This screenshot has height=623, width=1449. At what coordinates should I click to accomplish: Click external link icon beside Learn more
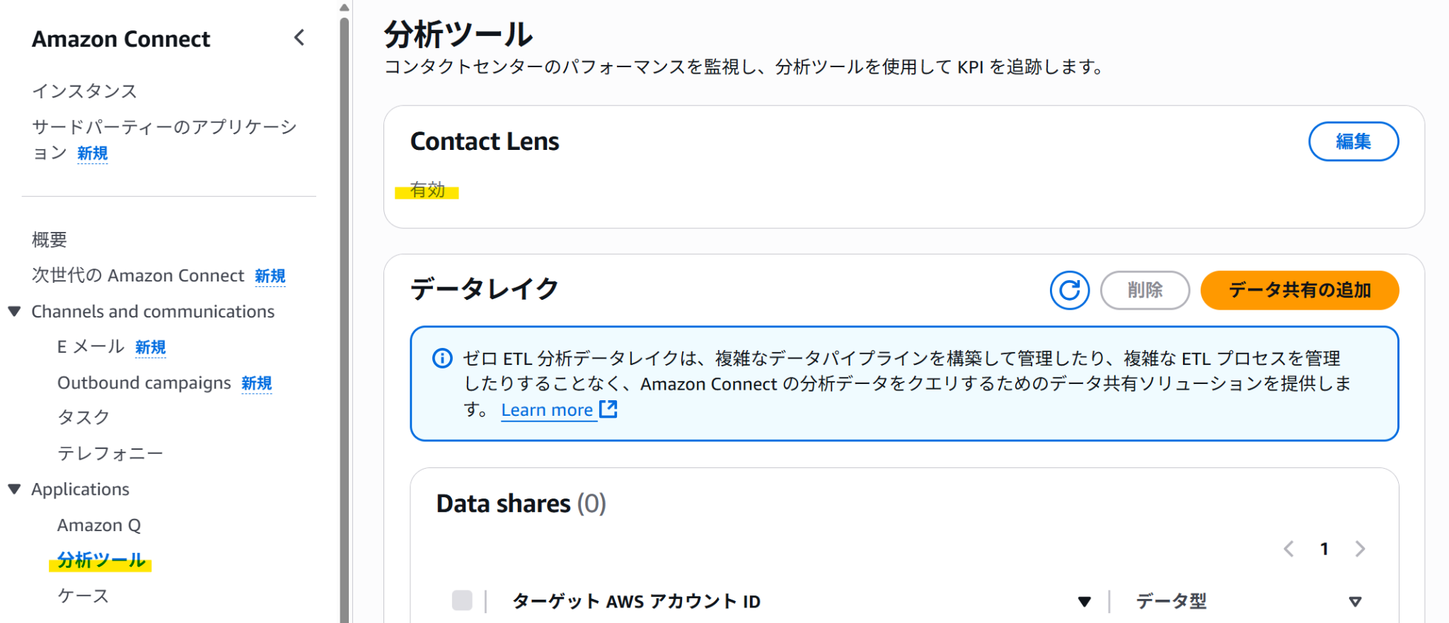pos(608,409)
